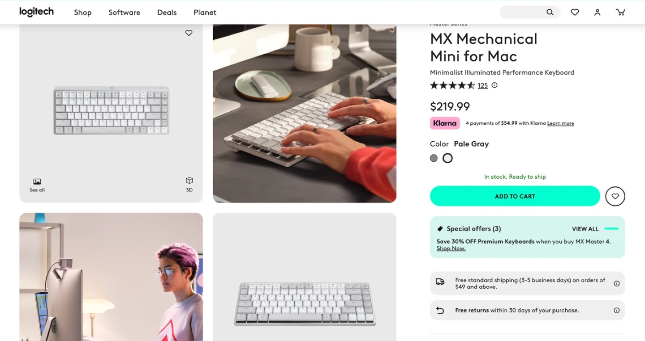645x341 pixels.
Task: Open the account profile icon
Action: click(x=597, y=13)
